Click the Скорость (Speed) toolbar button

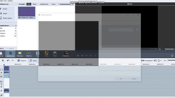click(x=22, y=60)
